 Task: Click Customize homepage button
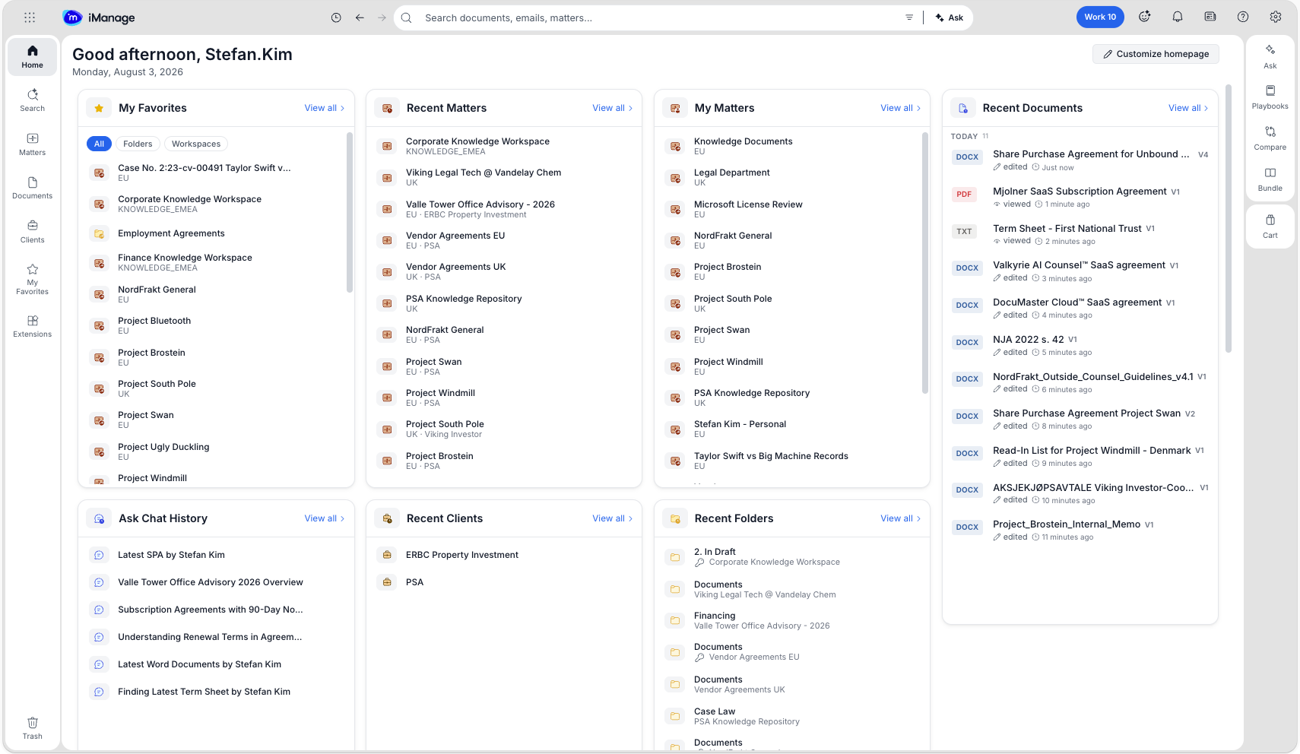point(1156,54)
